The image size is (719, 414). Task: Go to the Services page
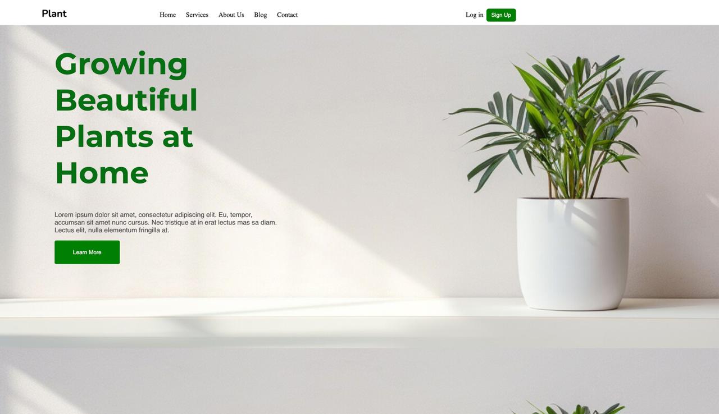[197, 15]
